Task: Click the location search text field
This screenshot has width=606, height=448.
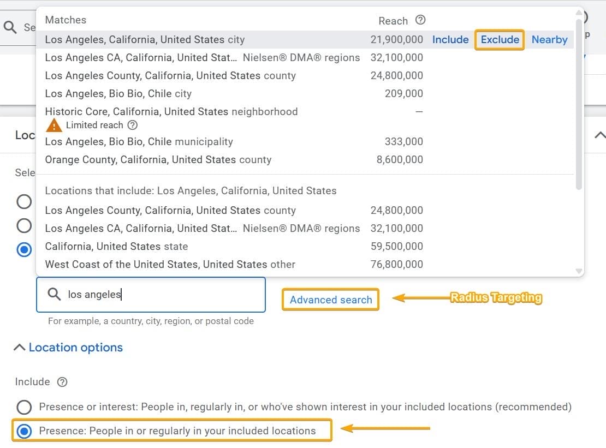Action: 164,295
